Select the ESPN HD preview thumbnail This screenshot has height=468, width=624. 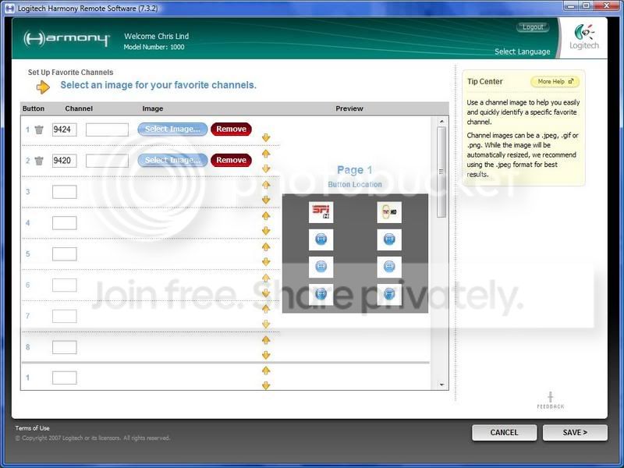pyautogui.click(x=321, y=211)
